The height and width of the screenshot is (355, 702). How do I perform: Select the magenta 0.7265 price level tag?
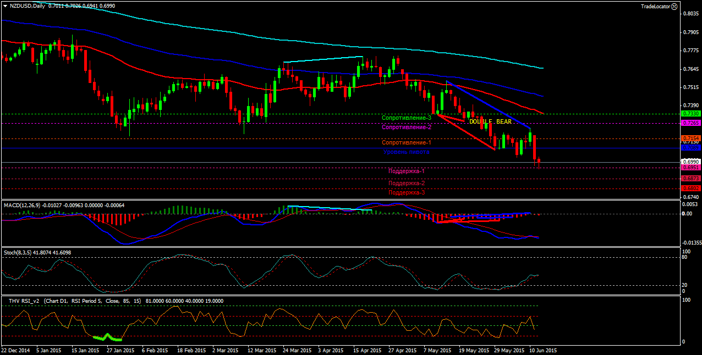(x=690, y=123)
